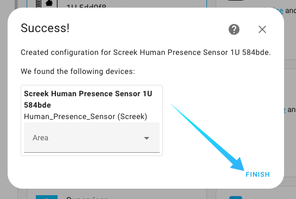Image resolution: width=296 pixels, height=199 pixels.
Task: Click the blue integration icon at the bottom right
Action: point(236,197)
